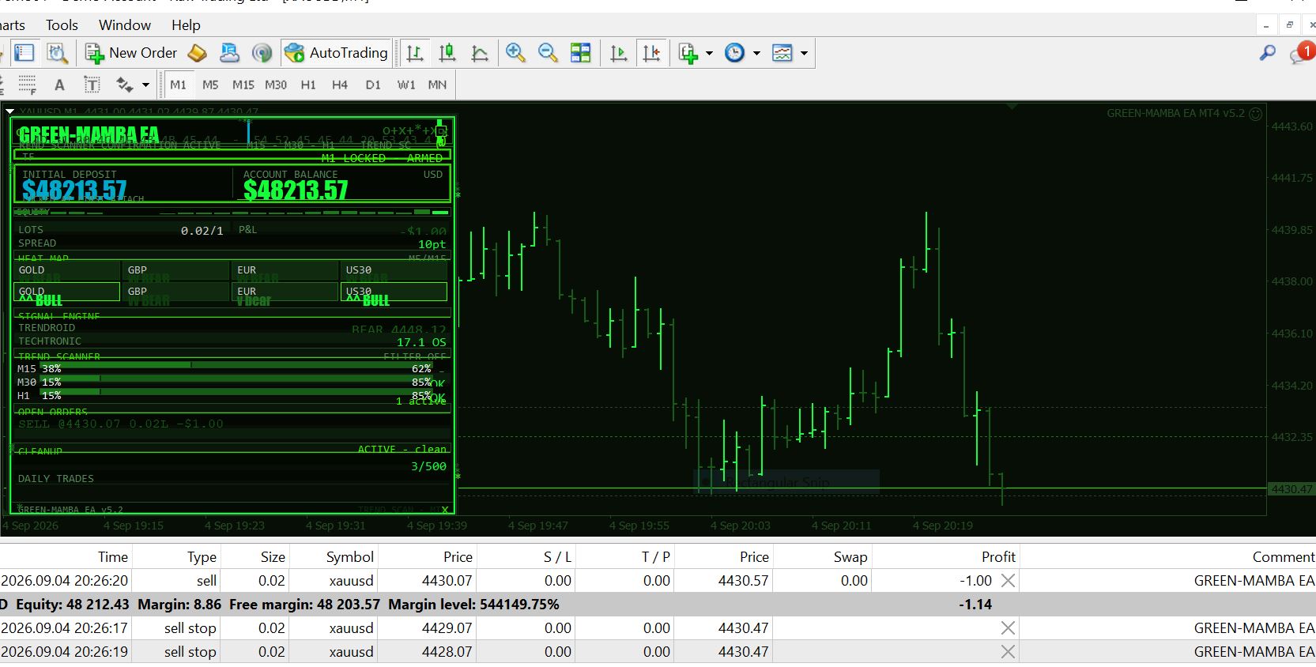Delete the sell stop order at 4428.07

tap(1008, 652)
